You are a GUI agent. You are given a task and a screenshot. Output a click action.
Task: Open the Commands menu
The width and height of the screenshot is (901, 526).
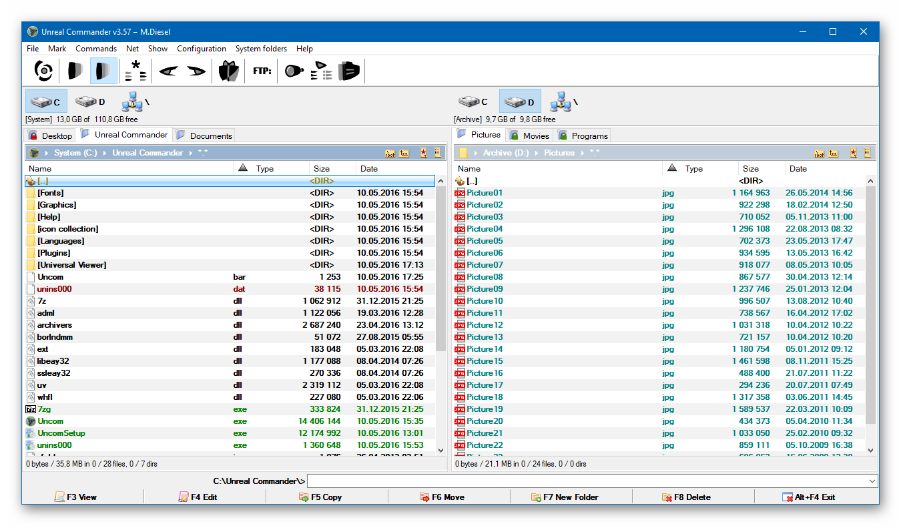(x=96, y=49)
